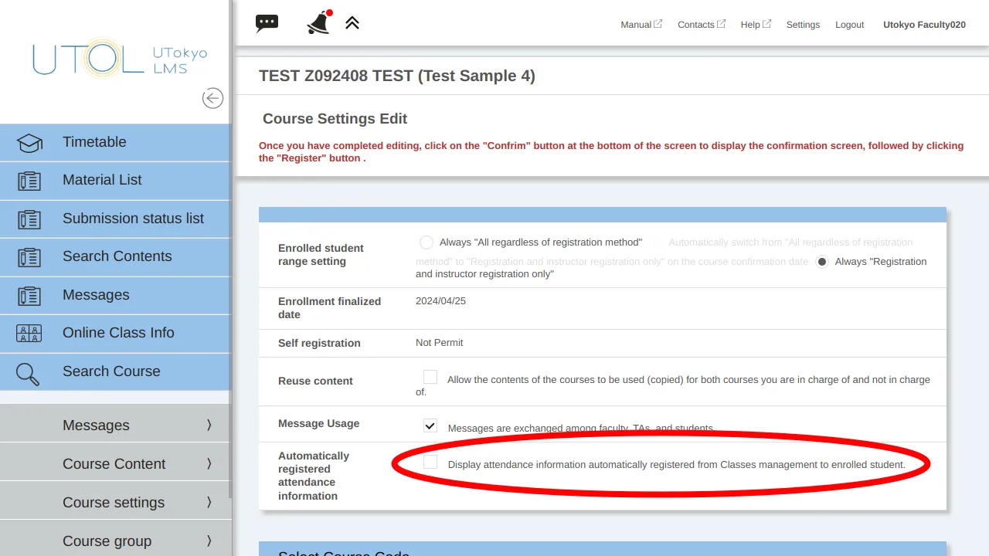Screen dimensions: 989x556
Task: Enable the Reuse content checkbox
Action: point(430,377)
